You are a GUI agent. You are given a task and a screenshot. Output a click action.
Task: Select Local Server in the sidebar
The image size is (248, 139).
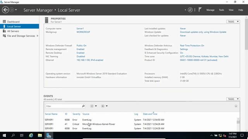(x=19, y=26)
